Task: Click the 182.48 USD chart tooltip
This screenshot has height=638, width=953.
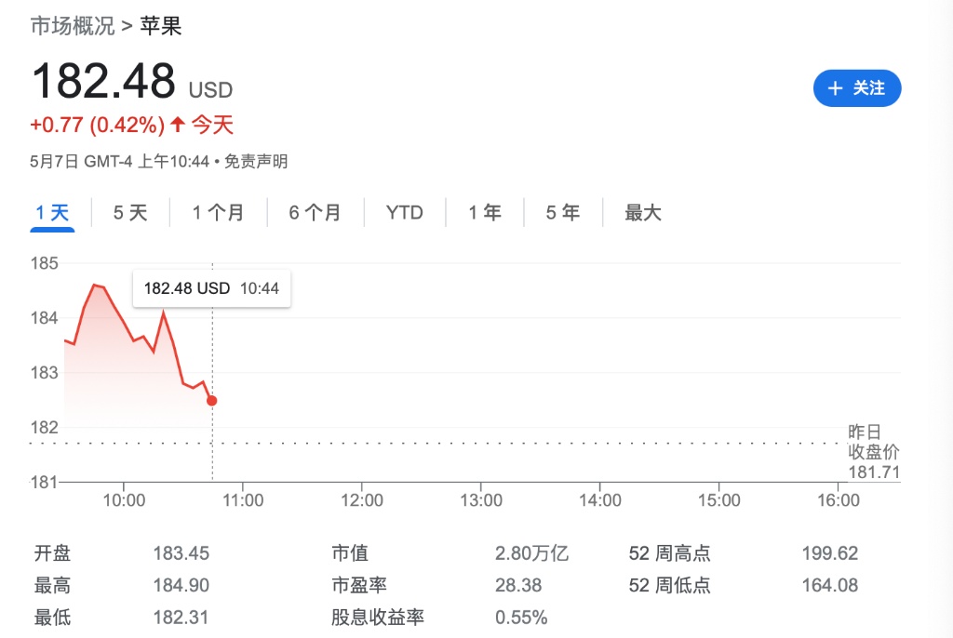Action: coord(211,288)
